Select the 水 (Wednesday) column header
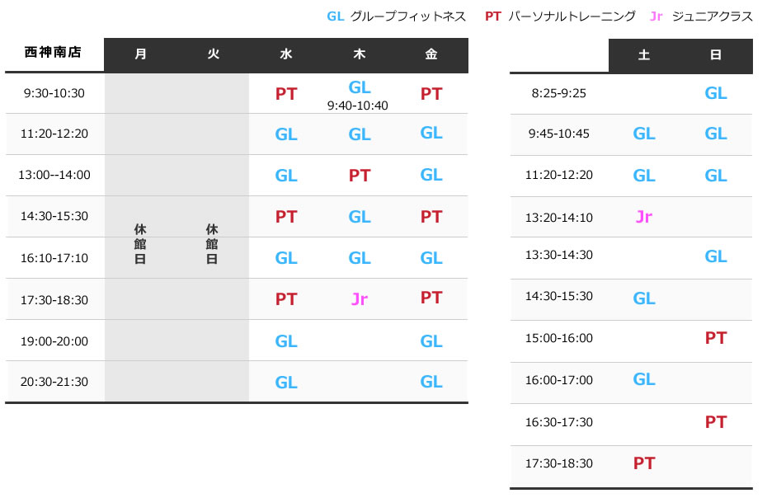Image resolution: width=767 pixels, height=498 pixels. [286, 54]
